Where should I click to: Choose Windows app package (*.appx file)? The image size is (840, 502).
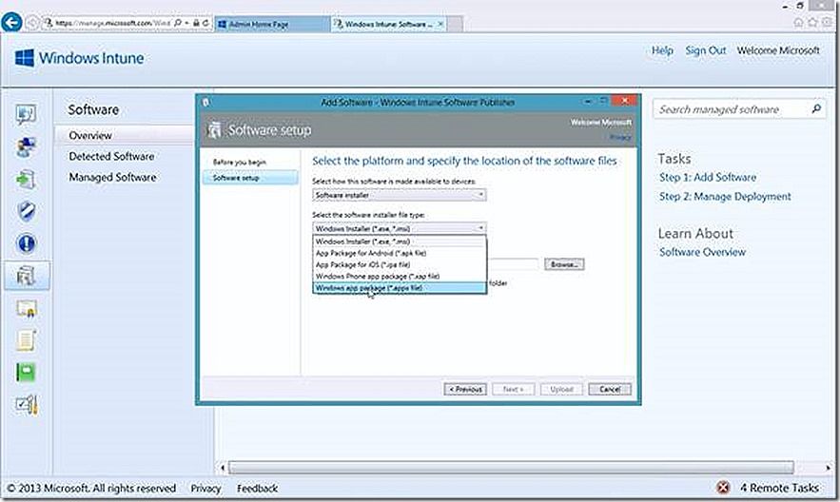click(x=400, y=288)
